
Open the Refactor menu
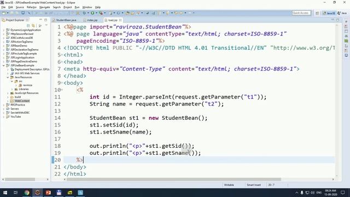tap(32, 7)
